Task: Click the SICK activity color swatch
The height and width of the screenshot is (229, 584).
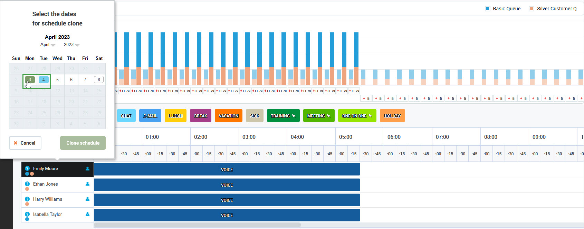Action: [255, 116]
